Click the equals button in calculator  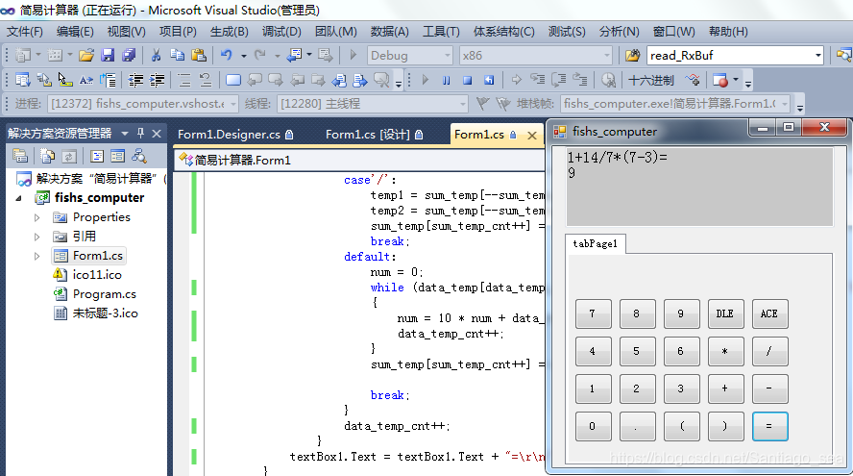(769, 426)
